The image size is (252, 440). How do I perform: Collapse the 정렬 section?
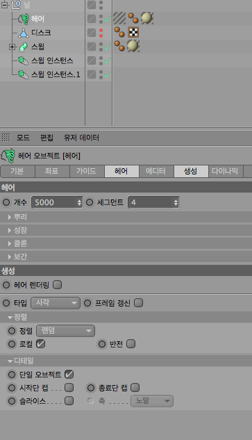10,318
